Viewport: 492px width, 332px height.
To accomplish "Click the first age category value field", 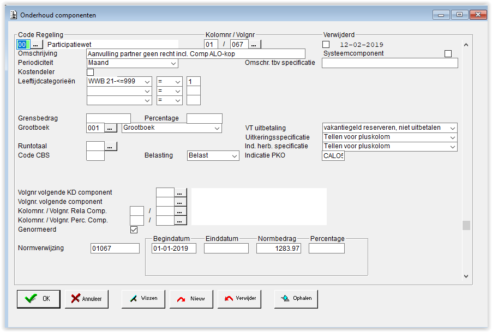I will 194,82.
